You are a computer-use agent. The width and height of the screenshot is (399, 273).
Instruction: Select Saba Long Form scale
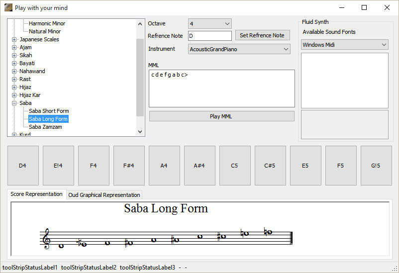48,119
